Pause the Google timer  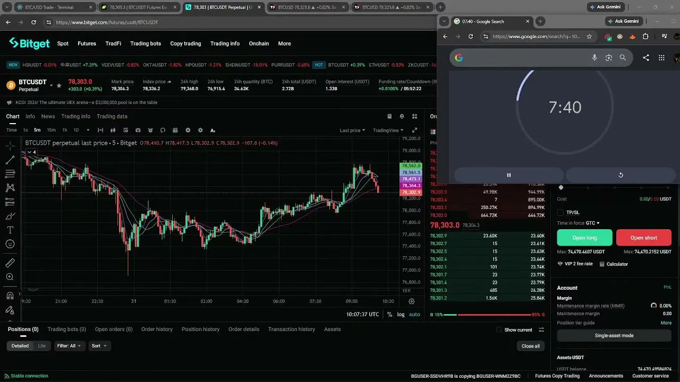coord(509,175)
